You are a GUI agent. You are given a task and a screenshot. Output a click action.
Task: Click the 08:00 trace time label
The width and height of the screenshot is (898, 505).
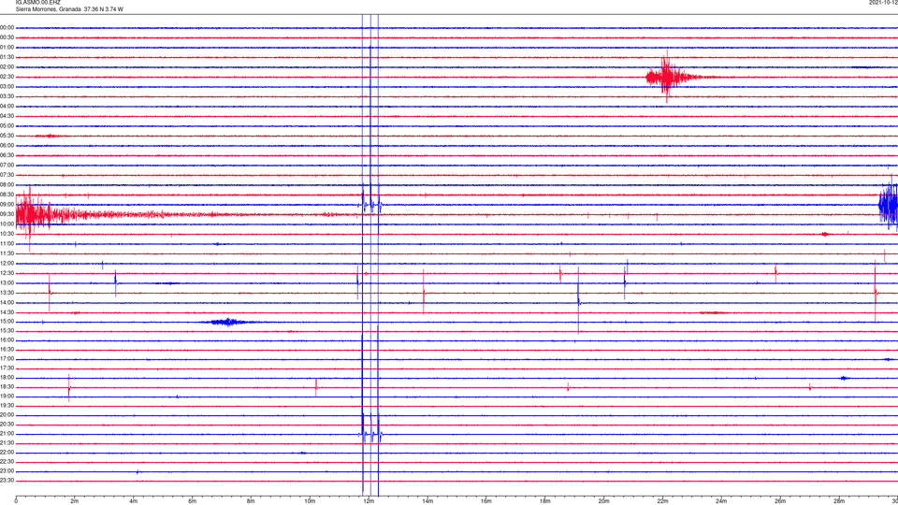coord(7,185)
